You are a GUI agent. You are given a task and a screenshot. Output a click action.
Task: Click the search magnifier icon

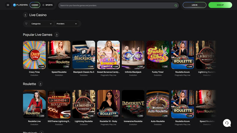coord(176,5)
